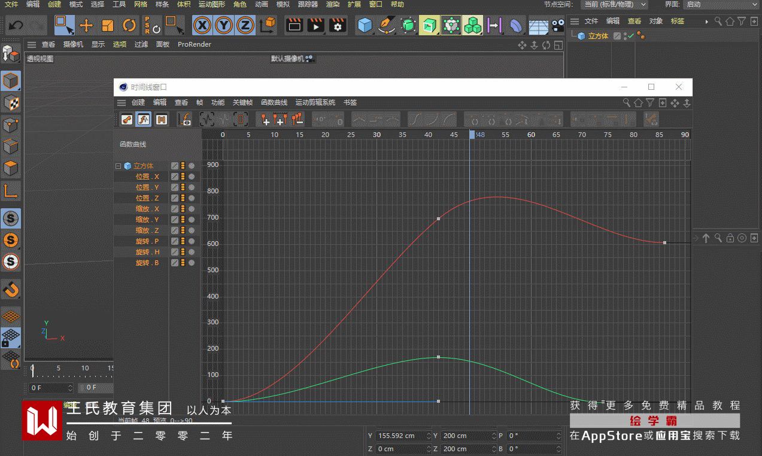Open 渲染 main menu
762x456 pixels.
(x=333, y=4)
